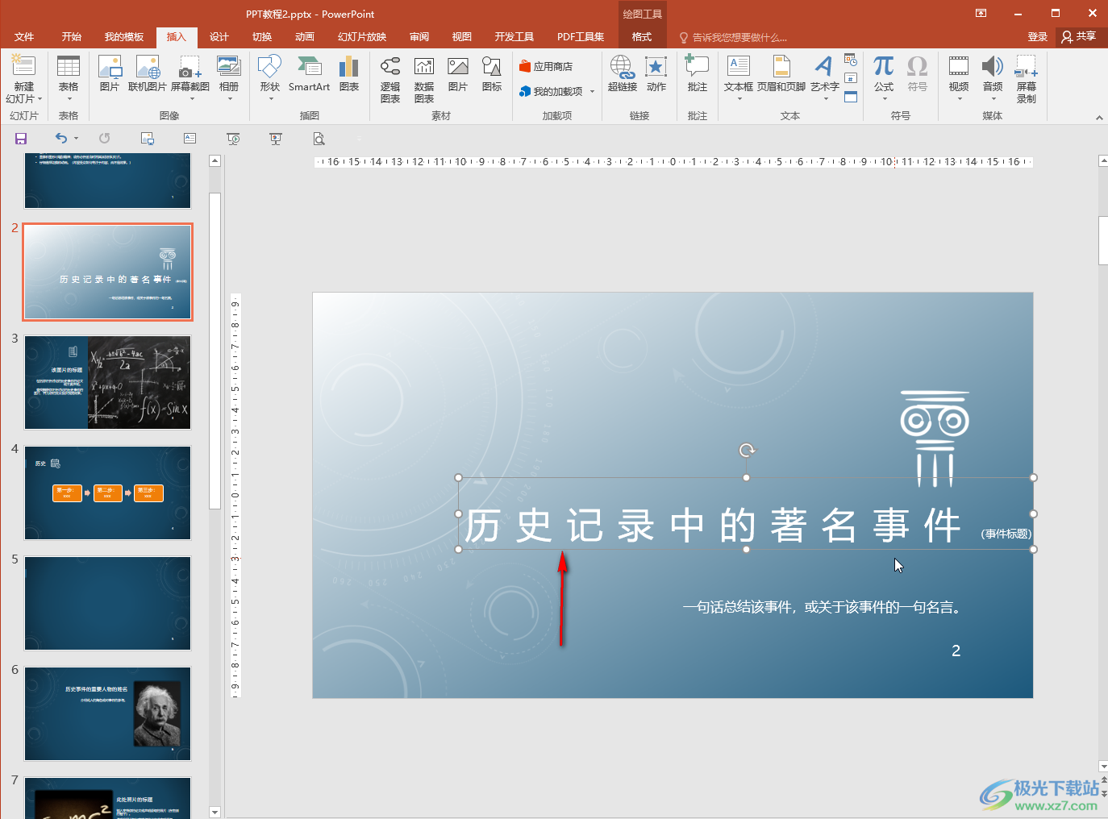The height and width of the screenshot is (819, 1108).
Task: Click the insert picture quick access icon
Action: click(x=148, y=139)
